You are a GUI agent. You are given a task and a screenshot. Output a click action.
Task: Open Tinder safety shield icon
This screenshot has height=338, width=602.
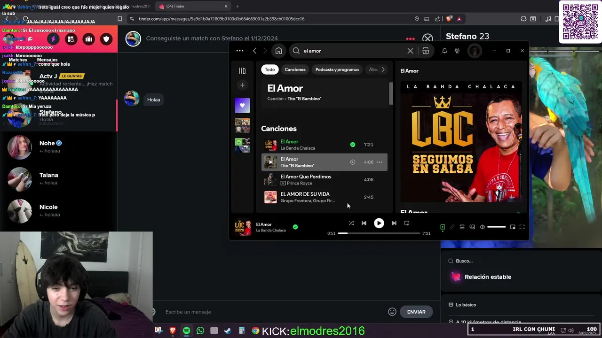106,39
